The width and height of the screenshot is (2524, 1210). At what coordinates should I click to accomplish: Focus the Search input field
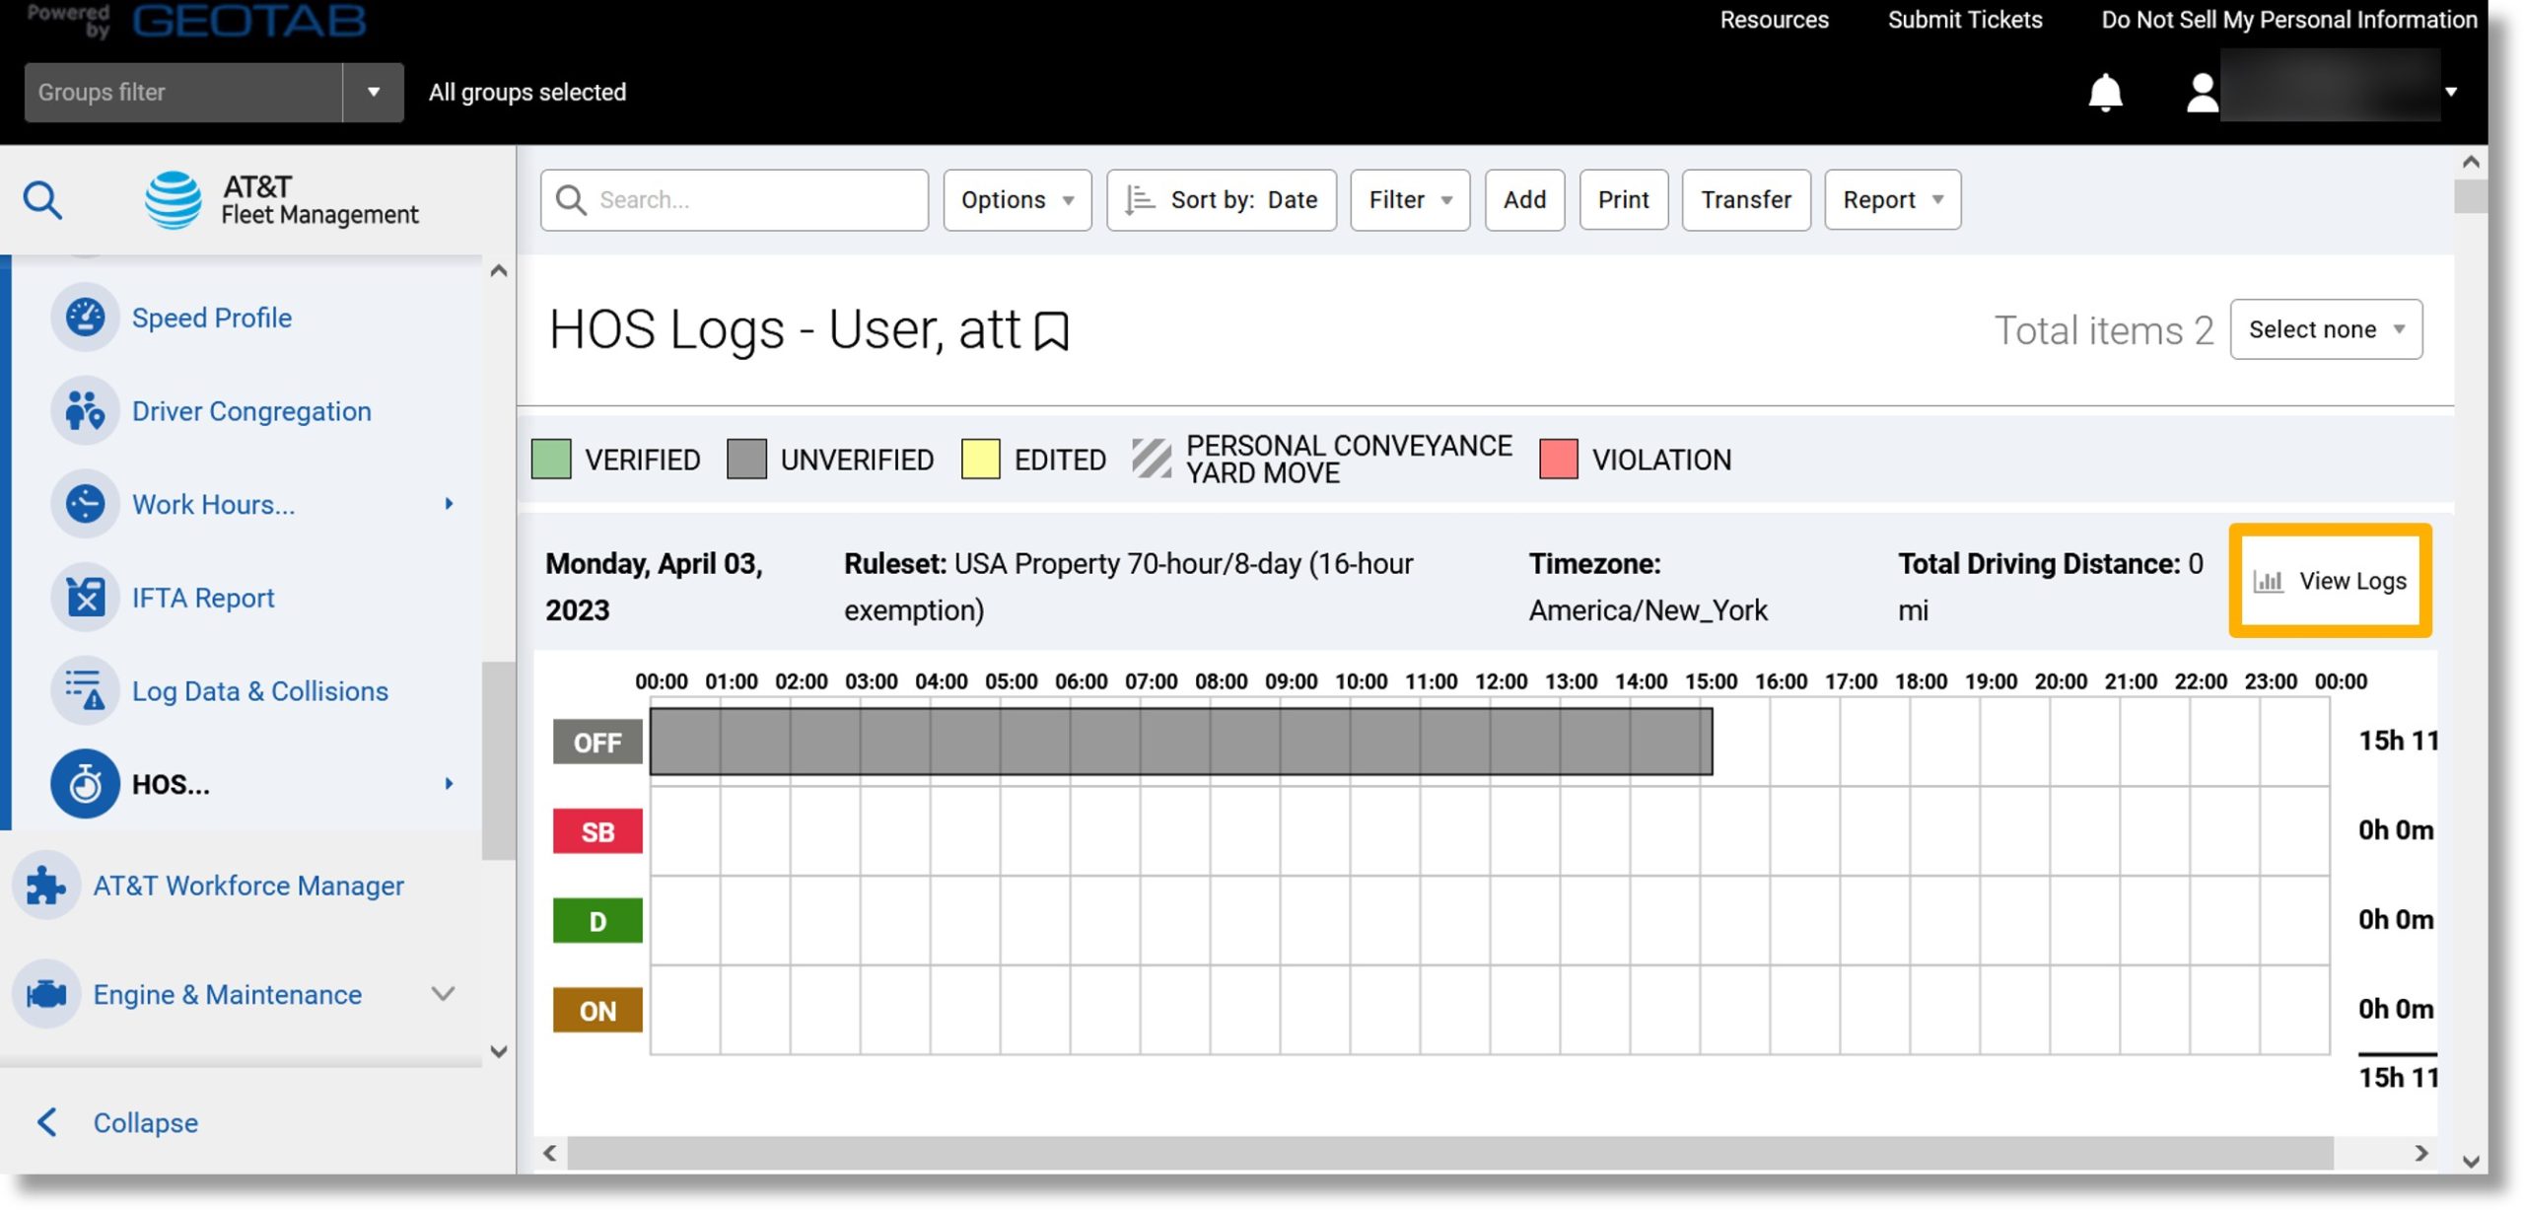click(x=735, y=200)
